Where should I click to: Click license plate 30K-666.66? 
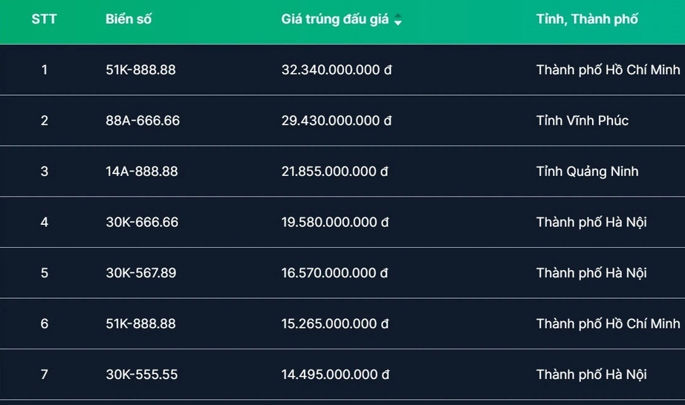point(142,222)
